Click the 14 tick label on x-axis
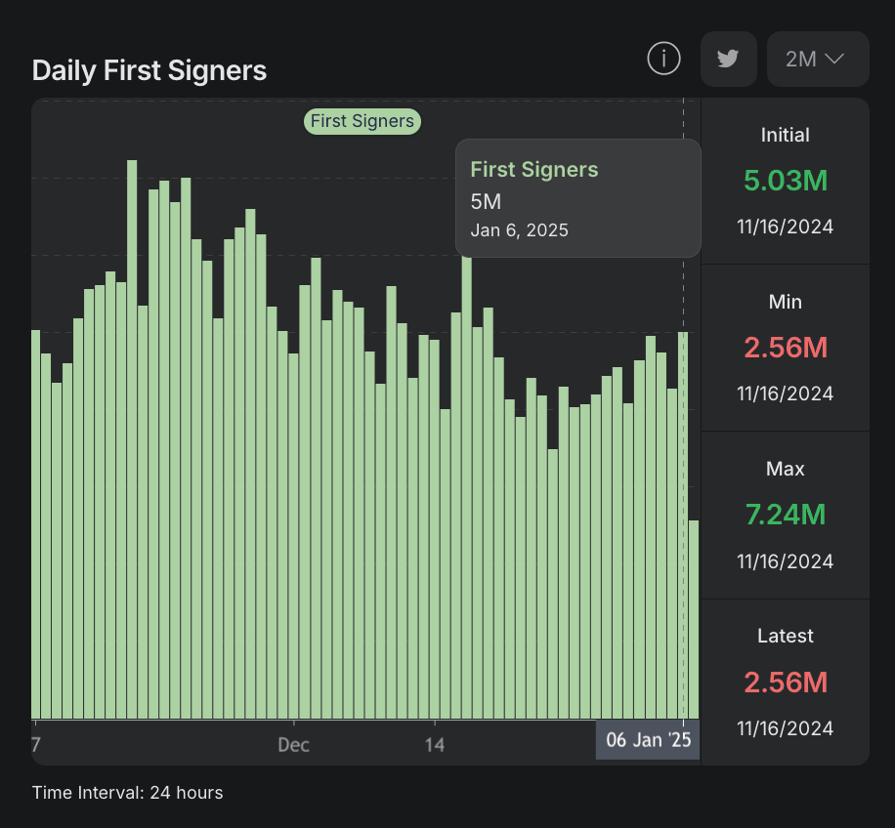The width and height of the screenshot is (895, 828). (x=434, y=745)
